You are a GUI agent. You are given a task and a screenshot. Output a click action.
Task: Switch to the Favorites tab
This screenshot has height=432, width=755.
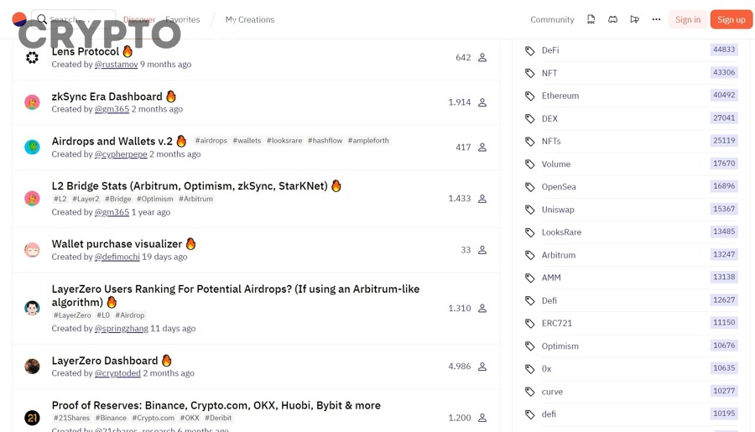183,20
